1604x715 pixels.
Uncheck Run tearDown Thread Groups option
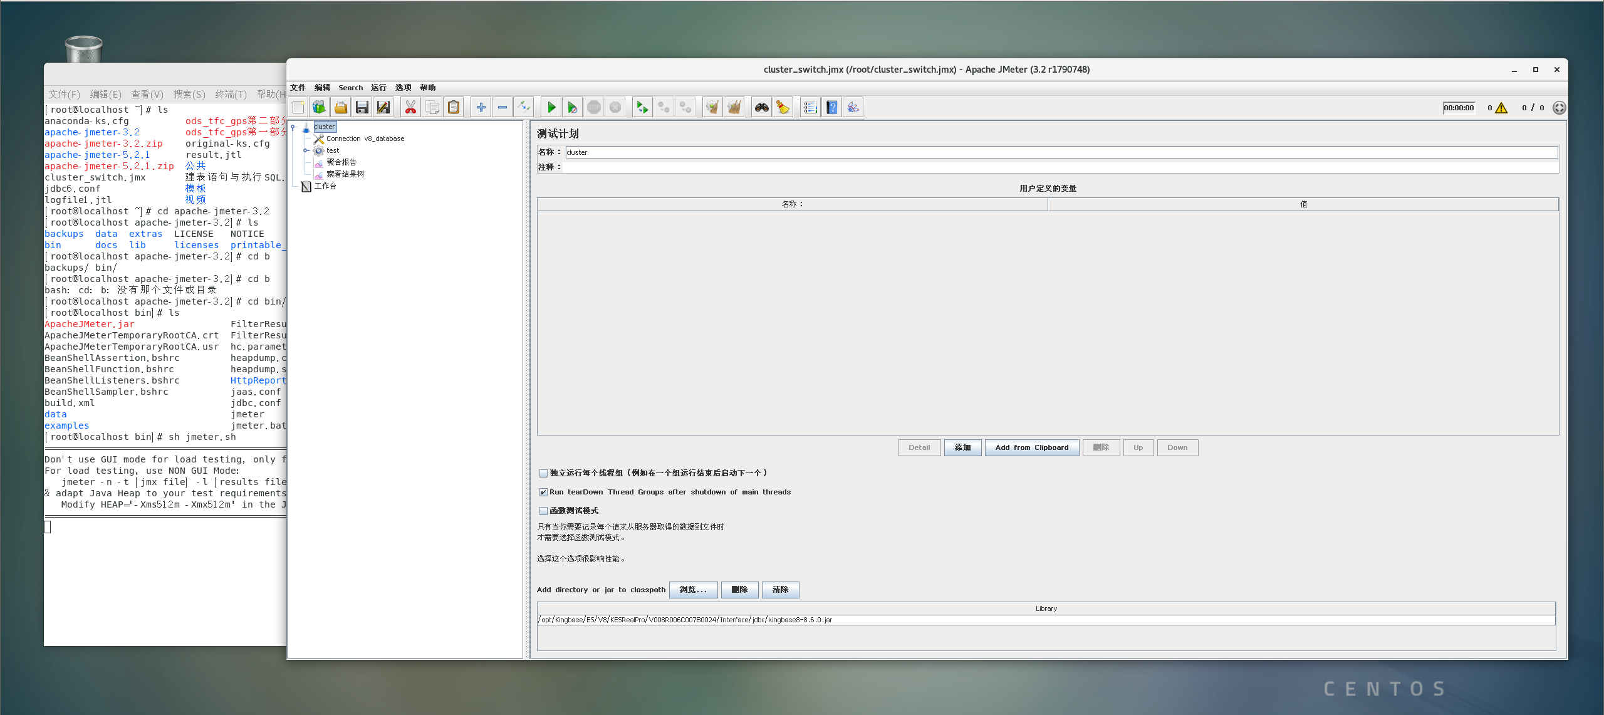543,493
